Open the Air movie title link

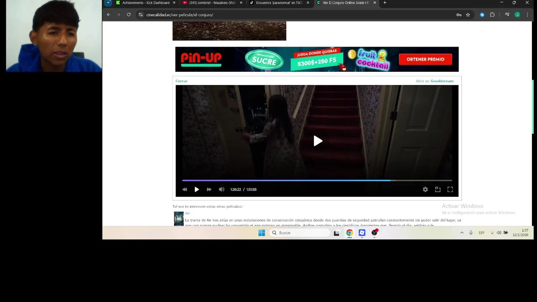(x=187, y=213)
